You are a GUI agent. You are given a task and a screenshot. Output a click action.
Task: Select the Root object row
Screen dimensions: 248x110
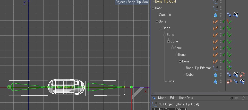pyautogui.click(x=158, y=8)
